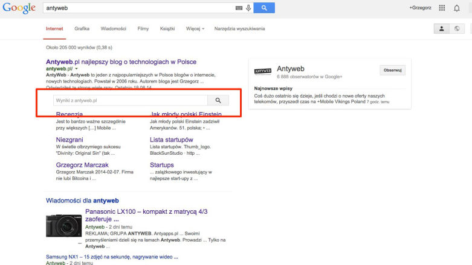Open the on-screen keyboard icon
Screen dimensions: 472x265
(x=239, y=8)
